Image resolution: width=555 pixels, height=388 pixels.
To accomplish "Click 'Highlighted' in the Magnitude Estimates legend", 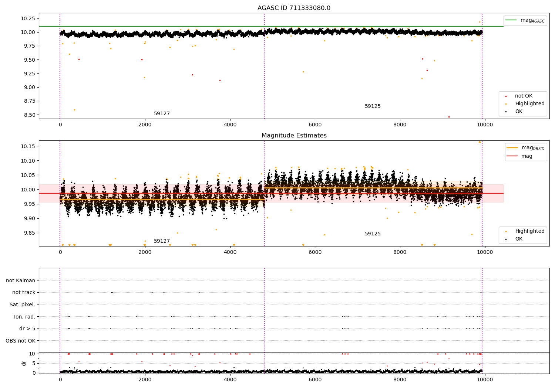I will pos(530,231).
